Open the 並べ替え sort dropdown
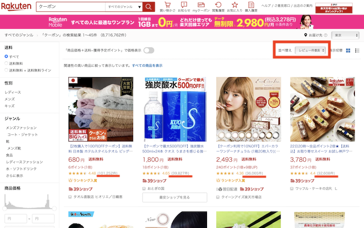Image resolution: width=364 pixels, height=228 pixels. coord(310,50)
